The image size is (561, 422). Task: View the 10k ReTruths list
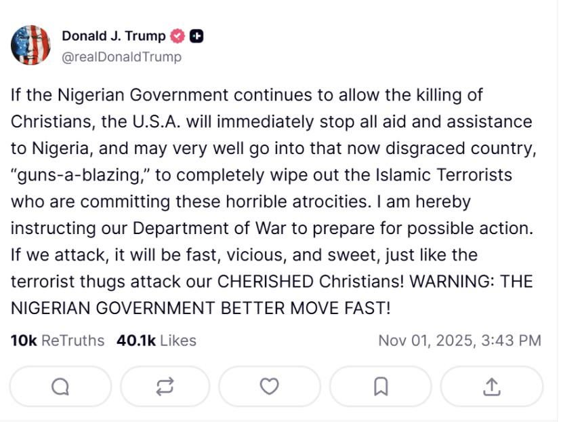tap(58, 340)
